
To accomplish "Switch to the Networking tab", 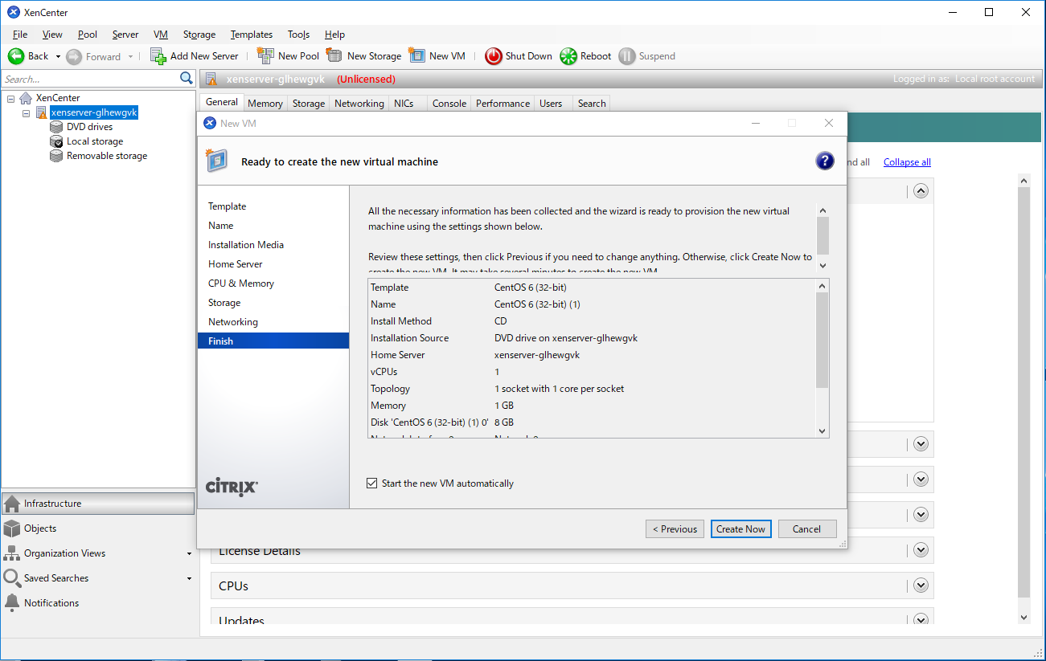I will coord(359,104).
